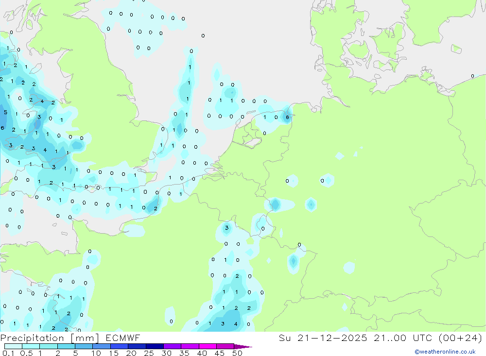This screenshot has width=486, height=356.
Task: Click the 45–50 mm legend swatch
Action: click(225, 346)
